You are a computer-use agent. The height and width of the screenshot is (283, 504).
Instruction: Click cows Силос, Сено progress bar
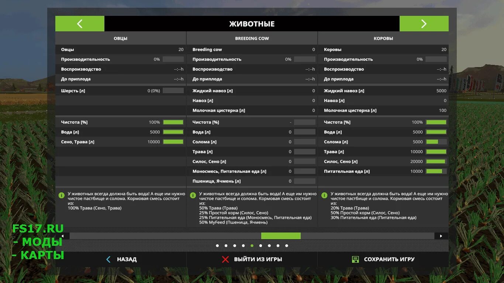tap(436, 161)
